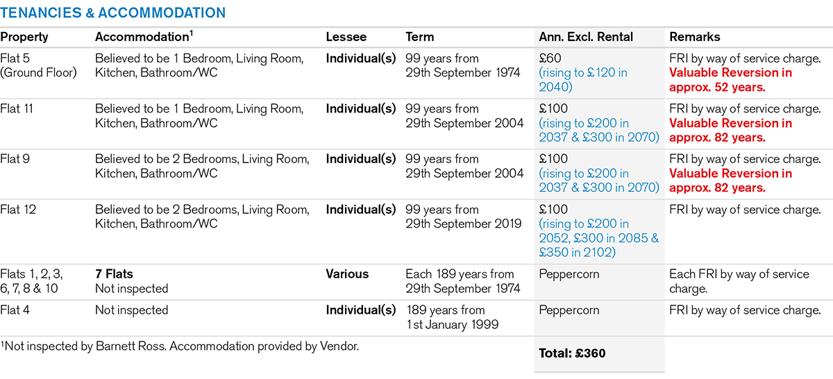Image resolution: width=833 pixels, height=379 pixels.
Task: Select red Valuable Reversion approx. 52 years
Action: [x=730, y=80]
